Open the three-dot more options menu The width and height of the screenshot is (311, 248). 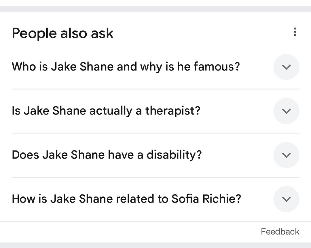coord(295,32)
